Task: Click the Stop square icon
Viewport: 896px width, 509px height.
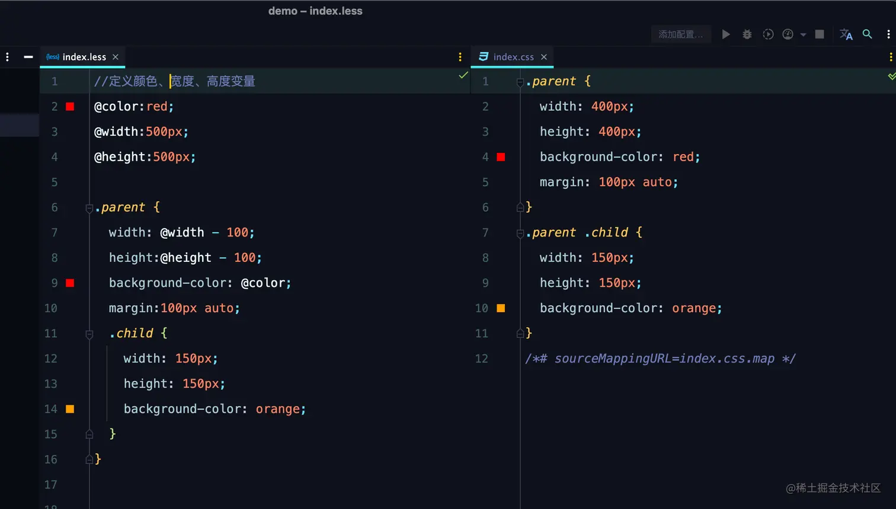Action: click(820, 34)
